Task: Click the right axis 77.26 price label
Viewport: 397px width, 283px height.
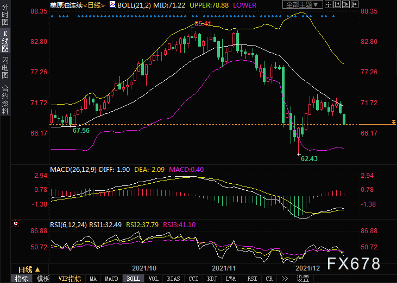Action: [x=369, y=72]
